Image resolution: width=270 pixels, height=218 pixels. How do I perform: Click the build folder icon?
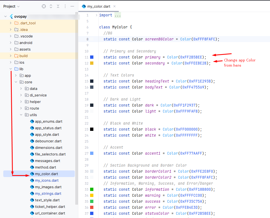[16, 56]
